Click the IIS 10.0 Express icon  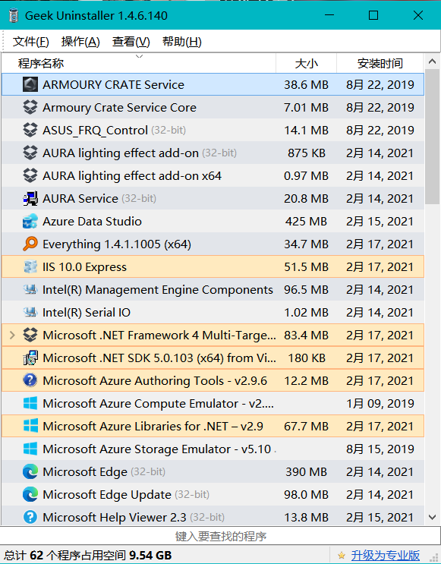click(30, 267)
